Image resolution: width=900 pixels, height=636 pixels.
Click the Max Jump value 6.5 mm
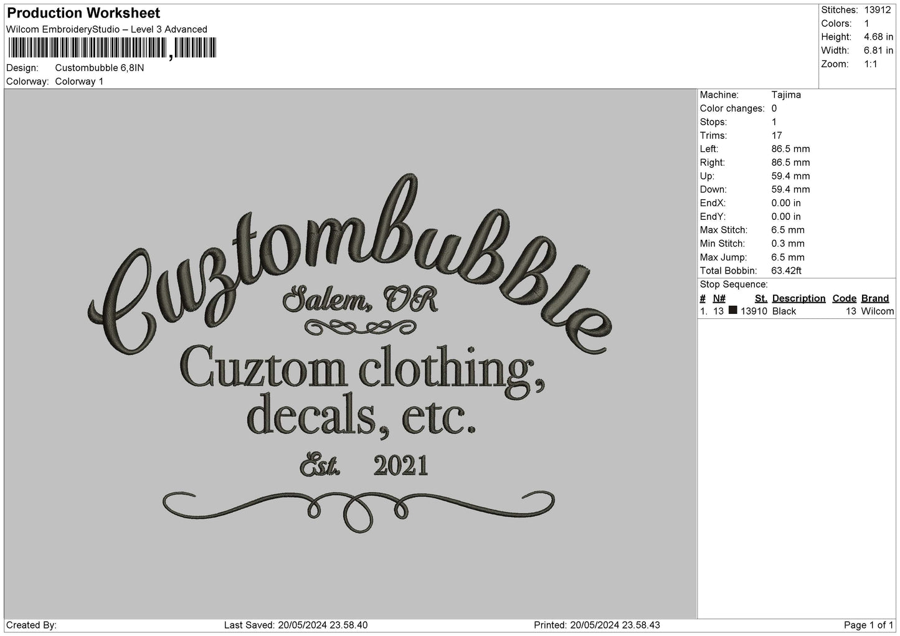pyautogui.click(x=788, y=257)
